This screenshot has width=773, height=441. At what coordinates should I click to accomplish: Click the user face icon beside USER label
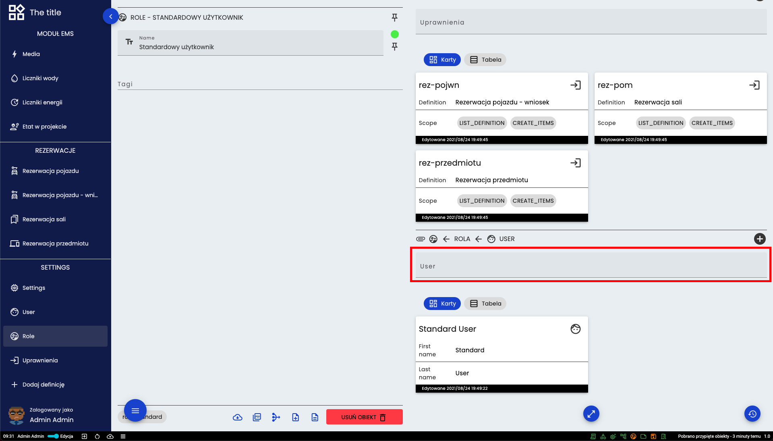click(491, 239)
